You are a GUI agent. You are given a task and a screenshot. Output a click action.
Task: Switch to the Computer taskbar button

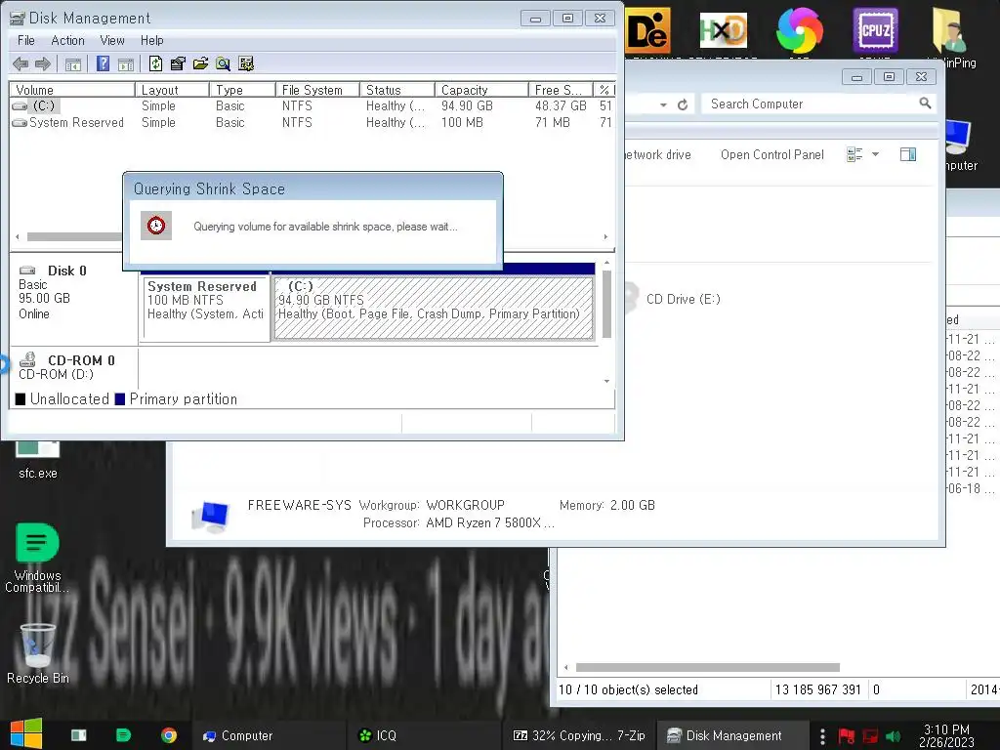[270, 735]
